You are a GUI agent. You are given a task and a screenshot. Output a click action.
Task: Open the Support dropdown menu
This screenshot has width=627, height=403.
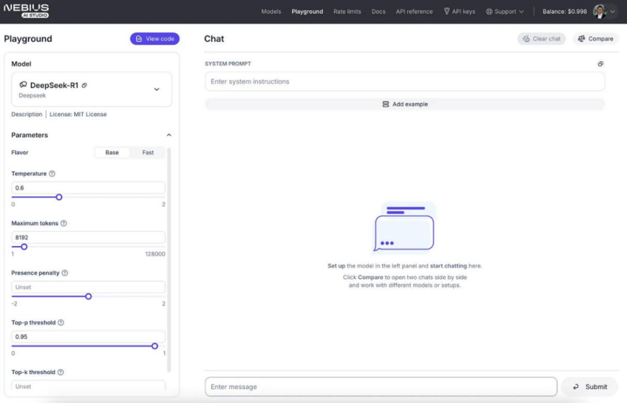tap(505, 12)
